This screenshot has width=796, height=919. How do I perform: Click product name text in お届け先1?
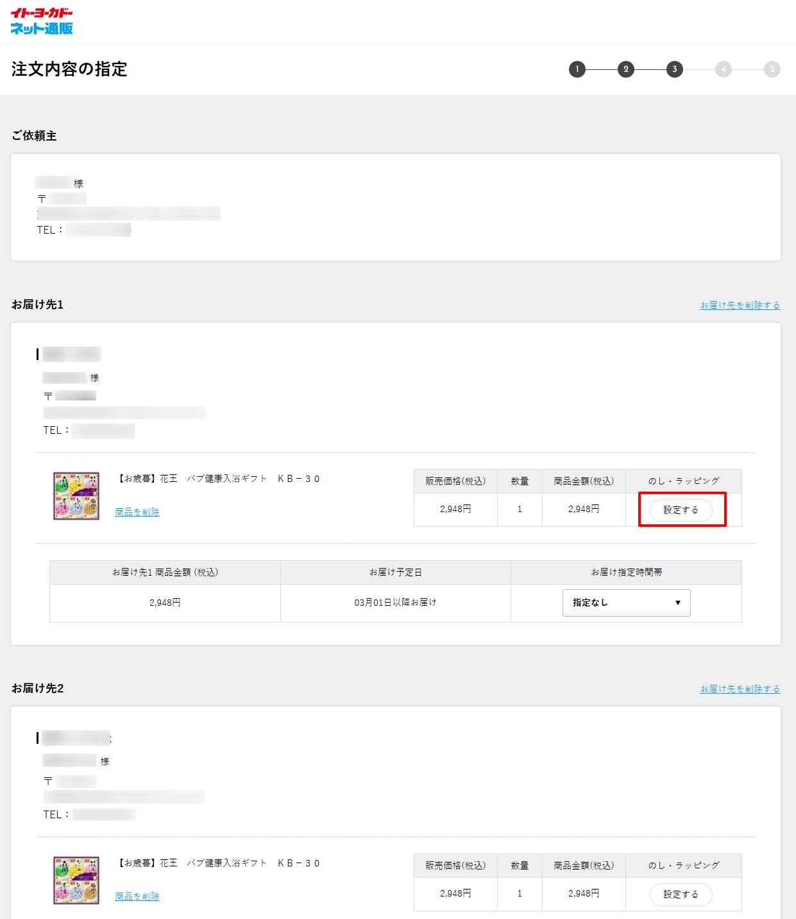[218, 479]
